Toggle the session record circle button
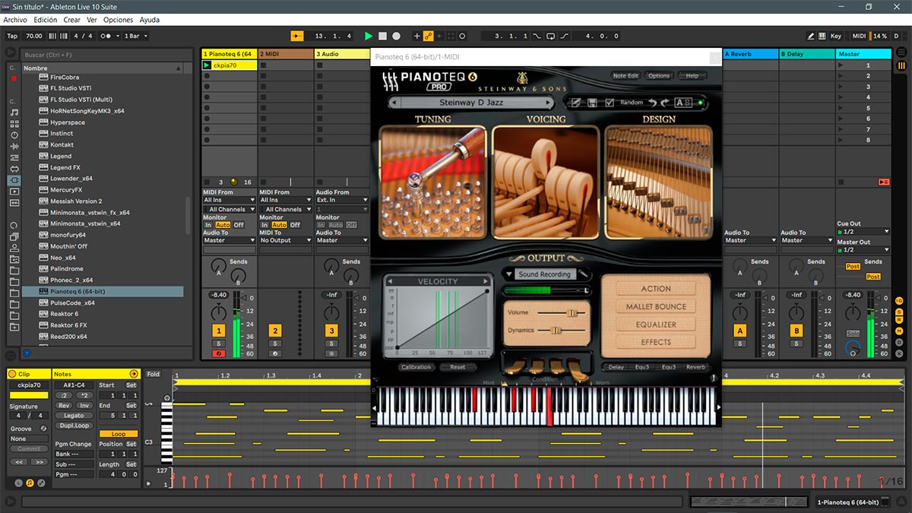 coord(462,36)
